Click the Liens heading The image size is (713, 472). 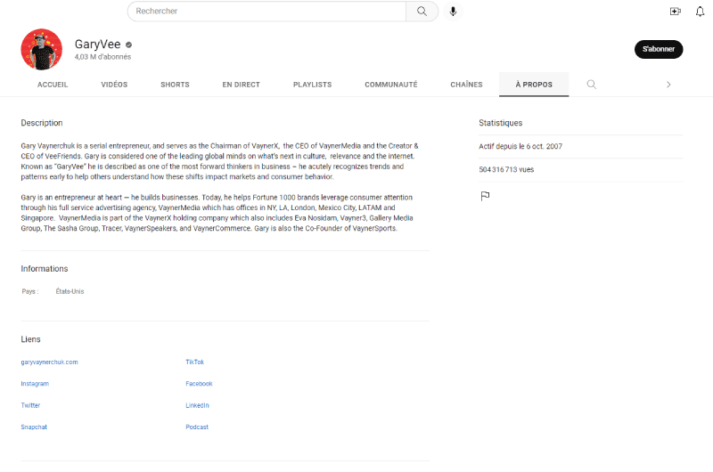(30, 339)
